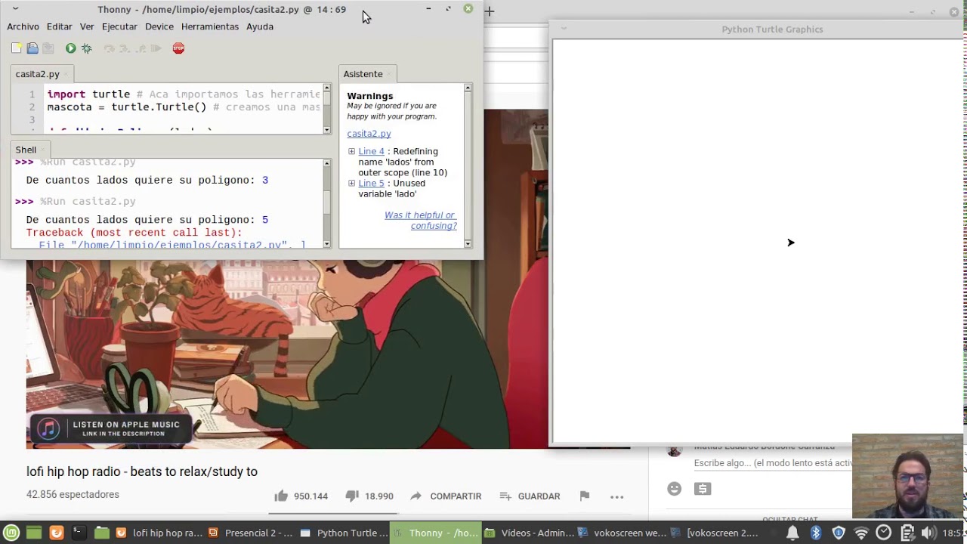
Task: Open notifications bell in system tray
Action: tap(792, 533)
